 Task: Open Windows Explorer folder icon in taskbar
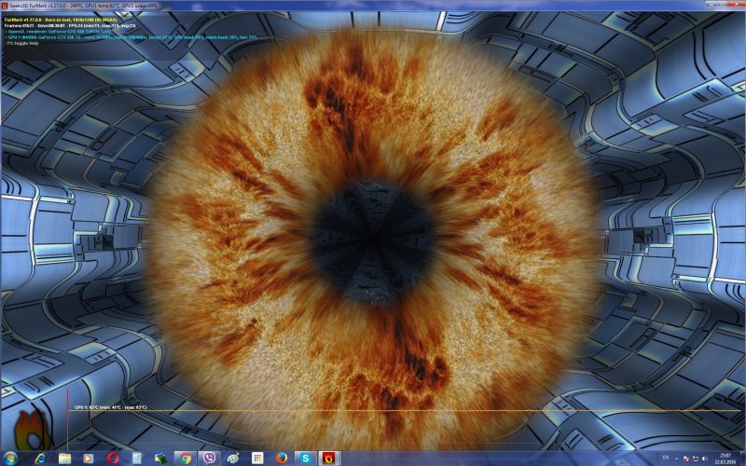65,459
